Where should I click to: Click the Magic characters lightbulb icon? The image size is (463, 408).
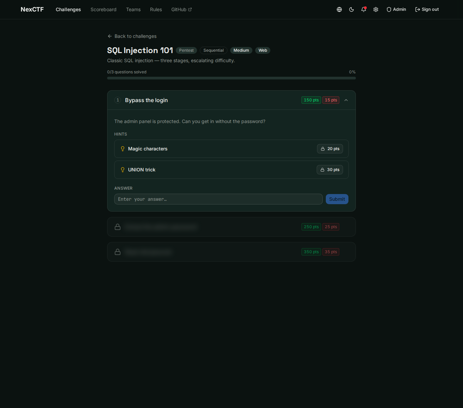pos(123,149)
